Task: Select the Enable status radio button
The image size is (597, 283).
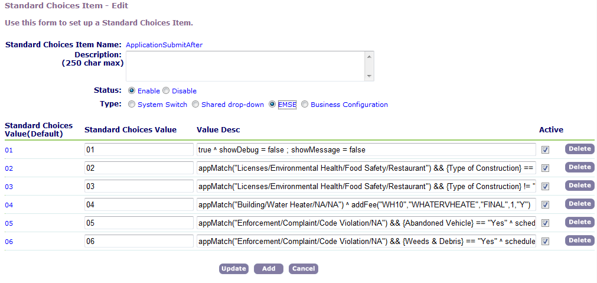Action: point(132,91)
